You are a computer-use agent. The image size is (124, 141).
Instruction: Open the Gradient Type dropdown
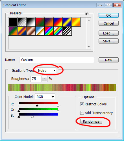pos(47,70)
